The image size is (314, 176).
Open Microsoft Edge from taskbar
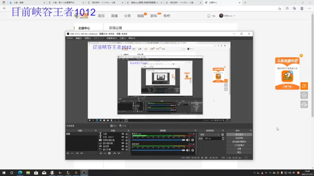20,172
